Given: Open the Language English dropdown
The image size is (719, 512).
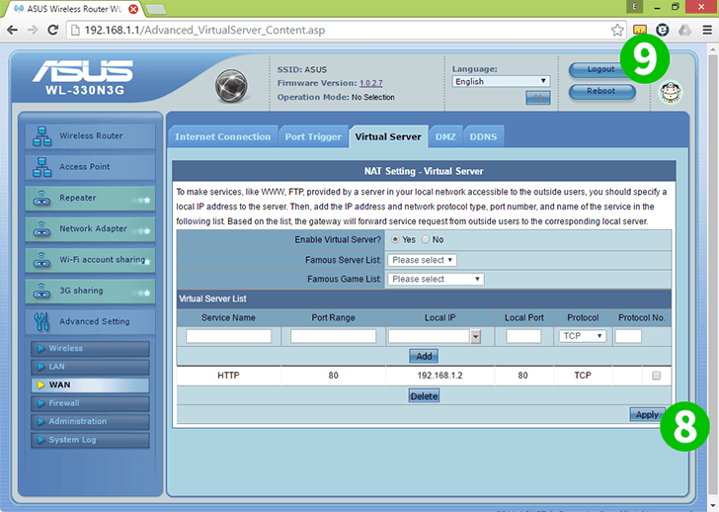Looking at the screenshot, I should tap(501, 81).
